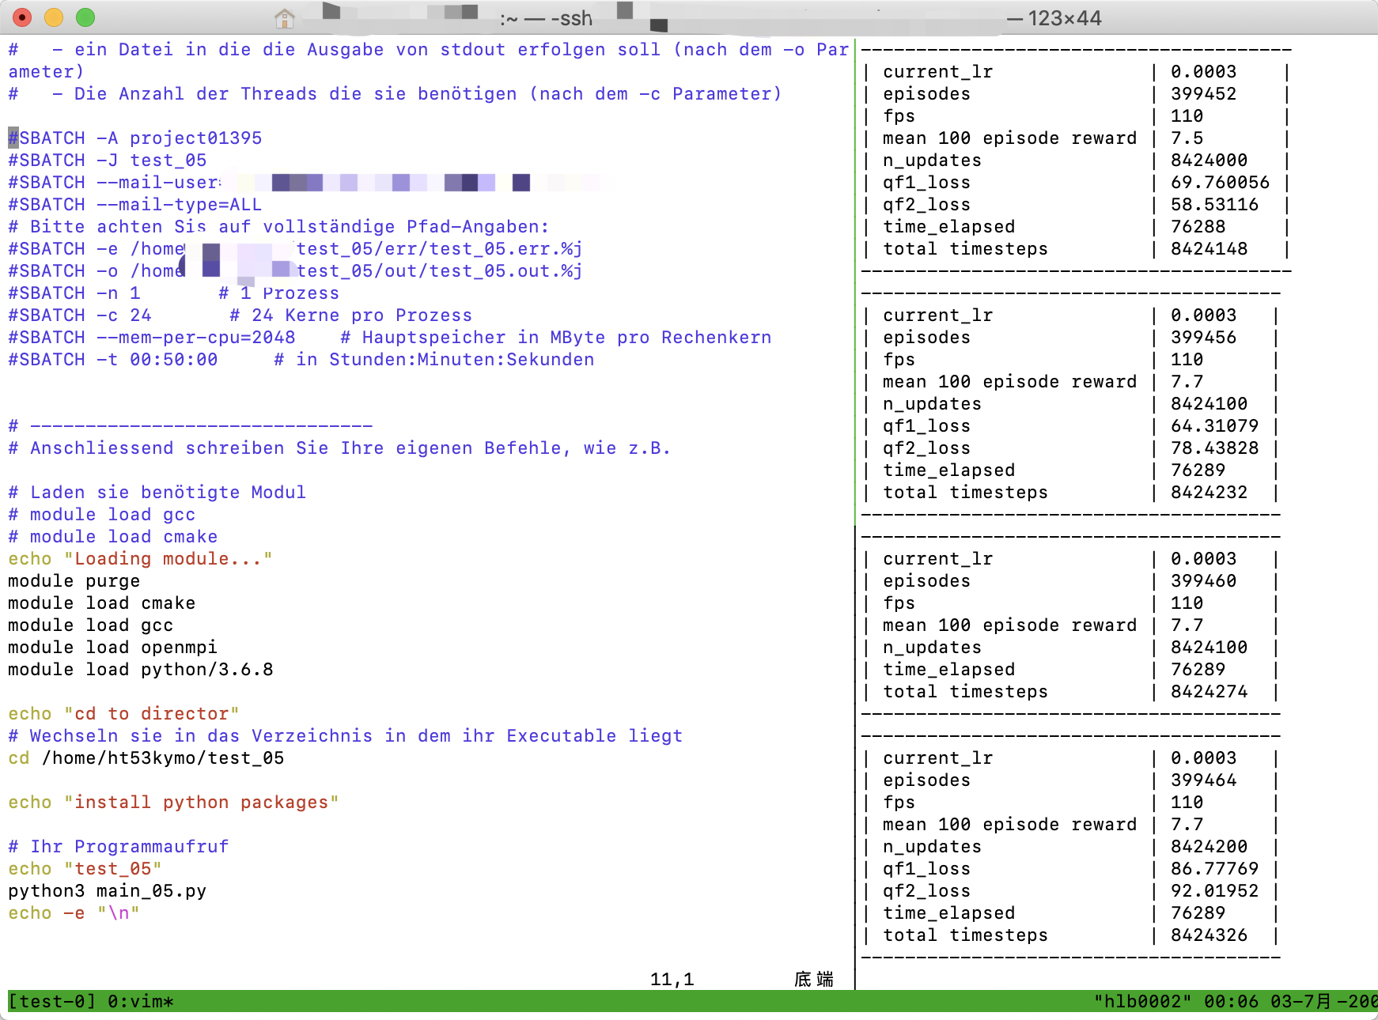1378x1020 pixels.
Task: Place cursor on "#SBATCH -A project01395" line
Action: 134,138
